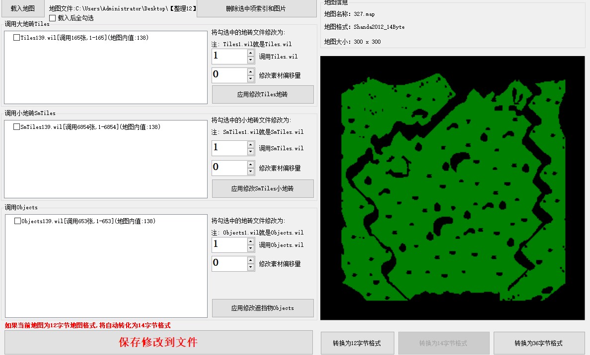This screenshot has height=355, width=590.
Task: Click 应用修改Tiles地砖 button
Action: click(x=262, y=94)
